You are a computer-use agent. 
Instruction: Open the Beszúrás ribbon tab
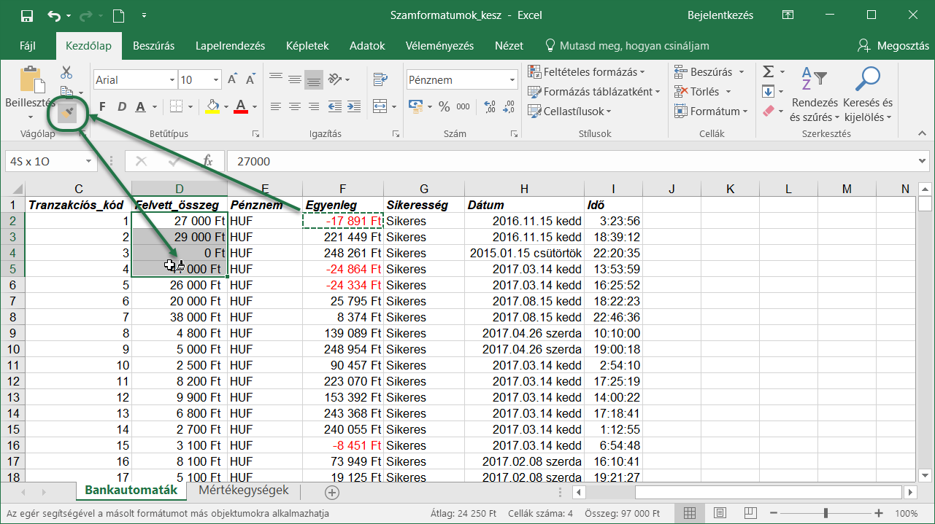click(153, 45)
